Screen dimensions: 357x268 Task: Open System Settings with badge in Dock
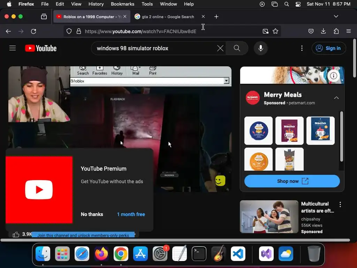pos(160,254)
